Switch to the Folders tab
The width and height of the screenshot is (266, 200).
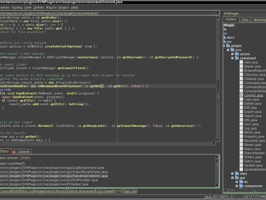231,19
